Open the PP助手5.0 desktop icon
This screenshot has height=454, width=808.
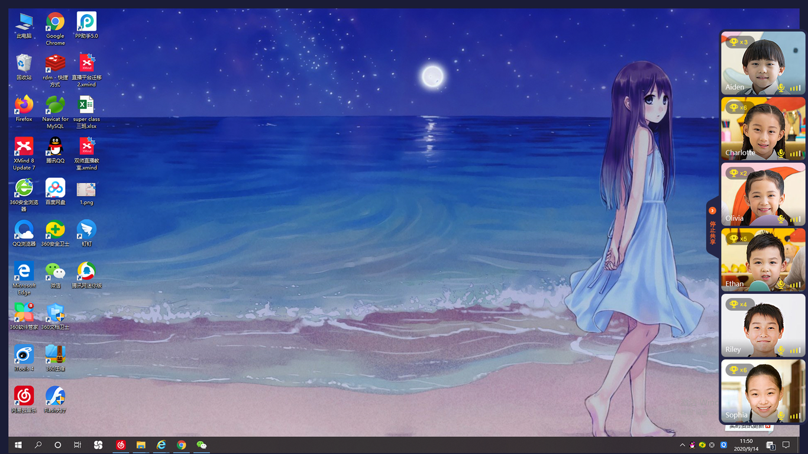click(x=86, y=26)
